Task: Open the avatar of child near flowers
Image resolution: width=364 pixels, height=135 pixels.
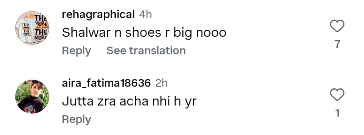Action: point(32,96)
